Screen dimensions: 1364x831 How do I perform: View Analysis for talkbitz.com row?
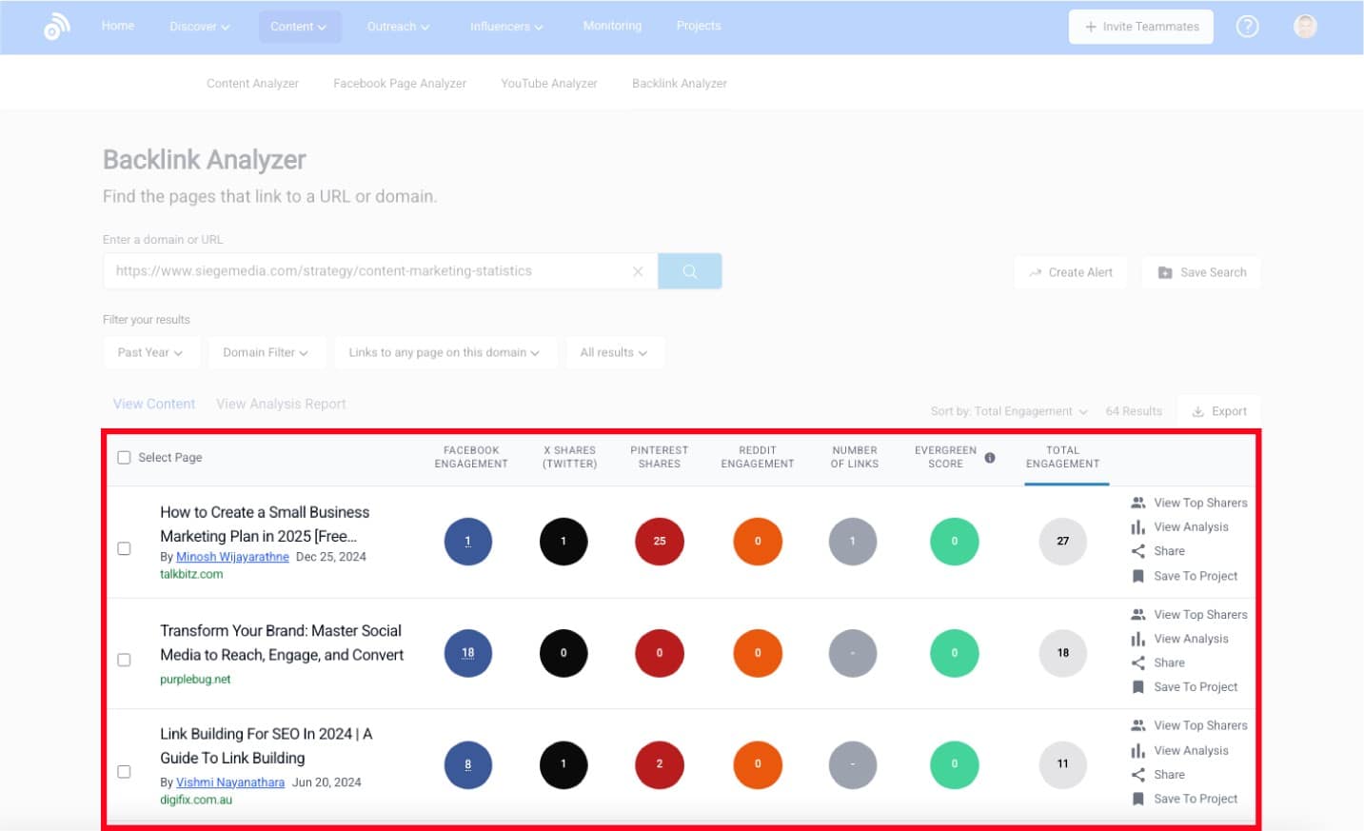pos(1179,527)
